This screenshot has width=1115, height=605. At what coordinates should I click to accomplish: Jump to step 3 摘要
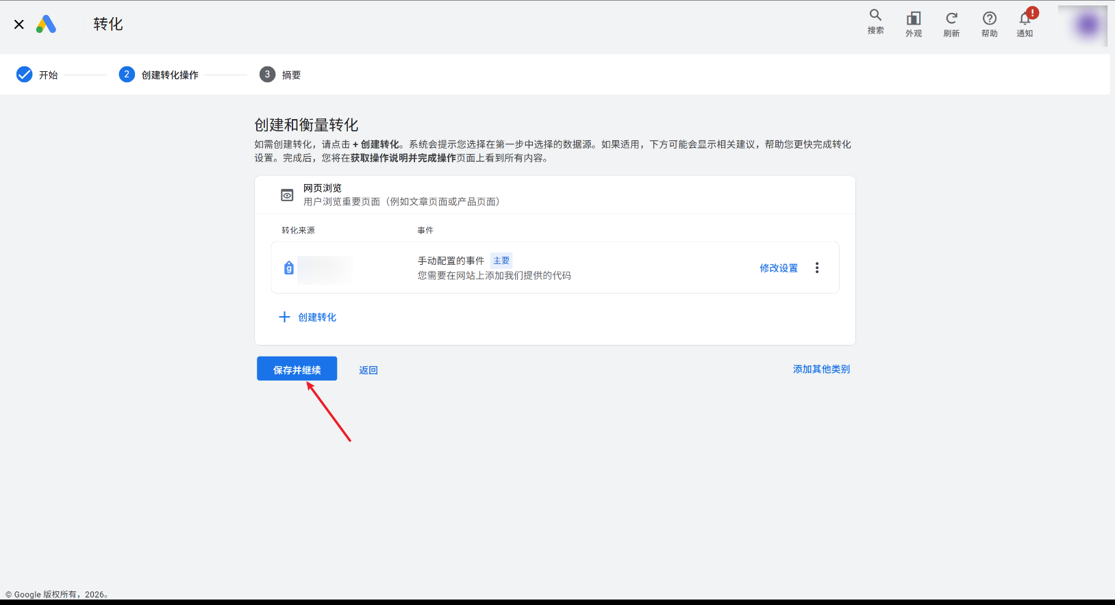point(280,75)
